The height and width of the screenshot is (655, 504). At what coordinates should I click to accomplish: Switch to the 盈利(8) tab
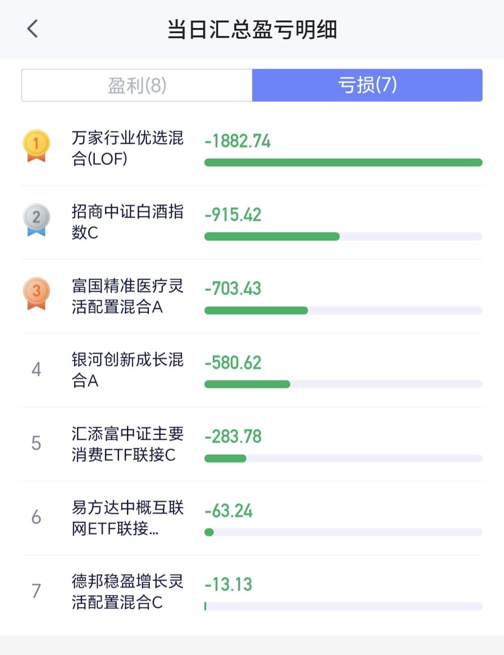tap(137, 85)
